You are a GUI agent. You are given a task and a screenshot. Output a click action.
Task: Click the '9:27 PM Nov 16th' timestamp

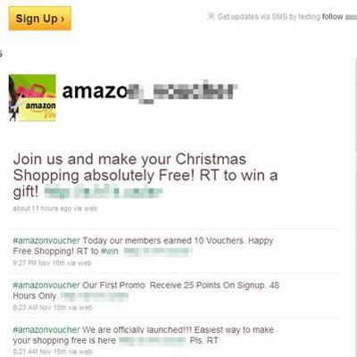pos(52,263)
